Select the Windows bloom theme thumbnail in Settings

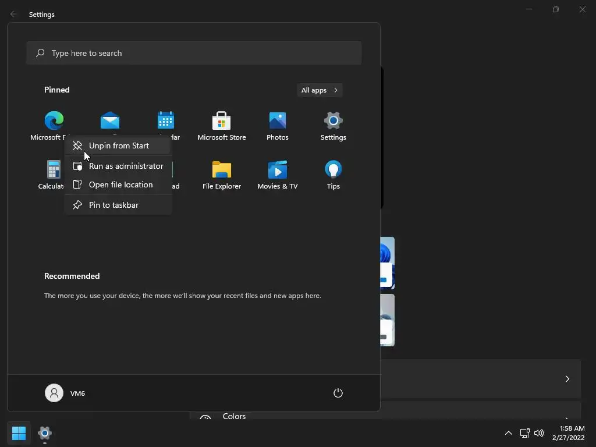[387, 263]
